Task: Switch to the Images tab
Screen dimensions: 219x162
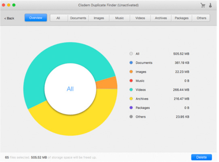Action: [99, 18]
